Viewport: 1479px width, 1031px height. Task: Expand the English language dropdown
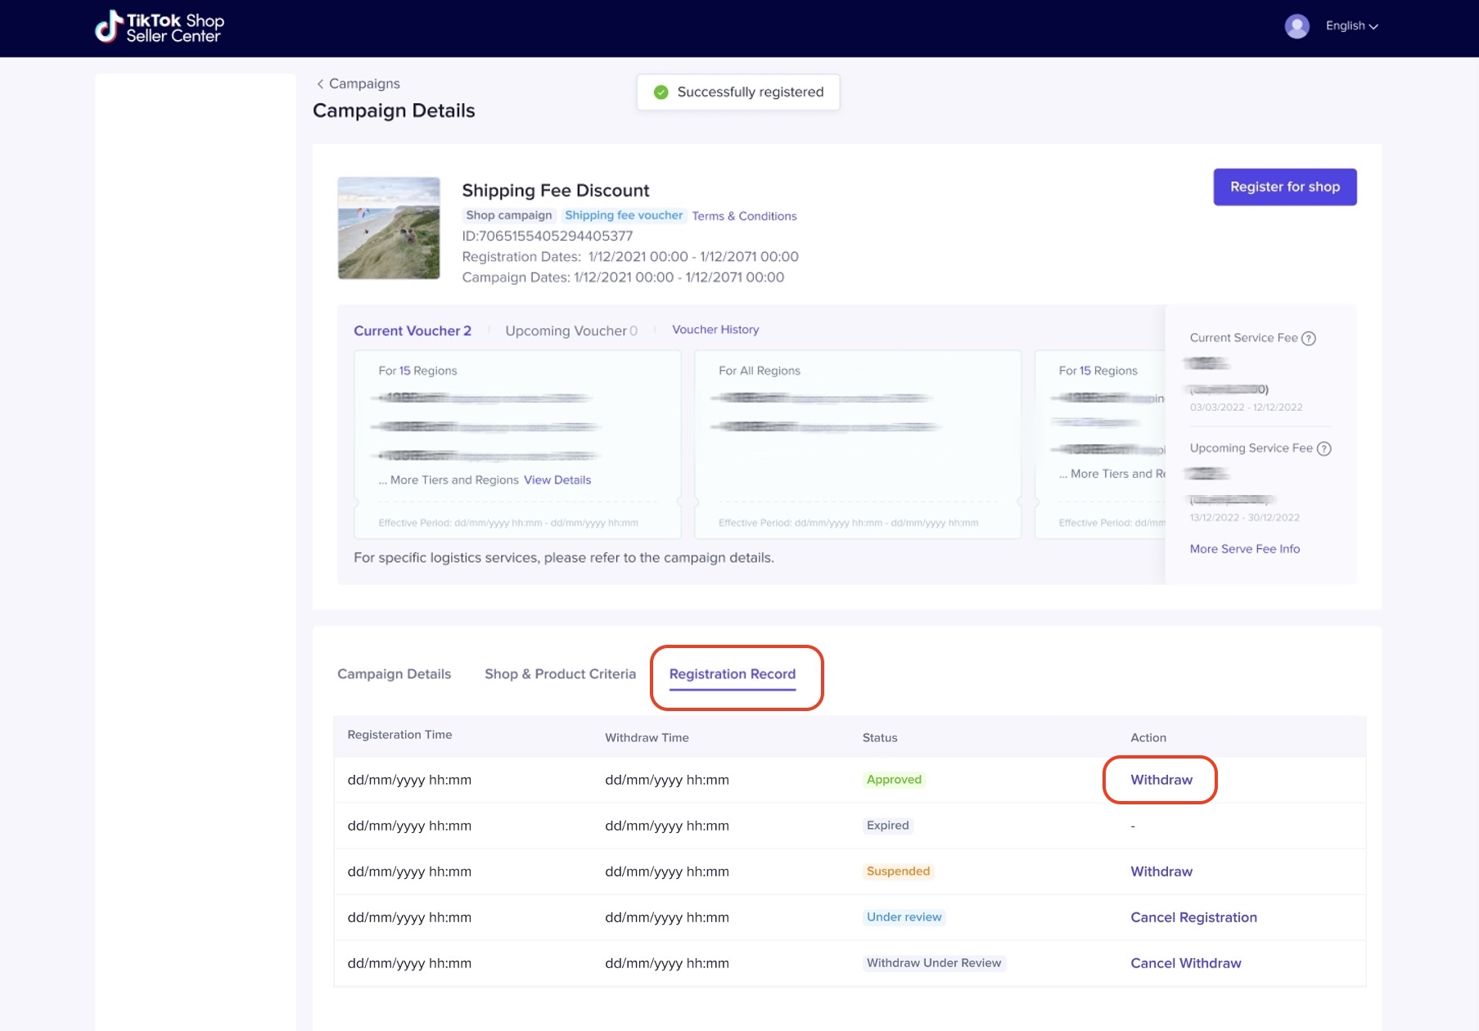click(1351, 26)
